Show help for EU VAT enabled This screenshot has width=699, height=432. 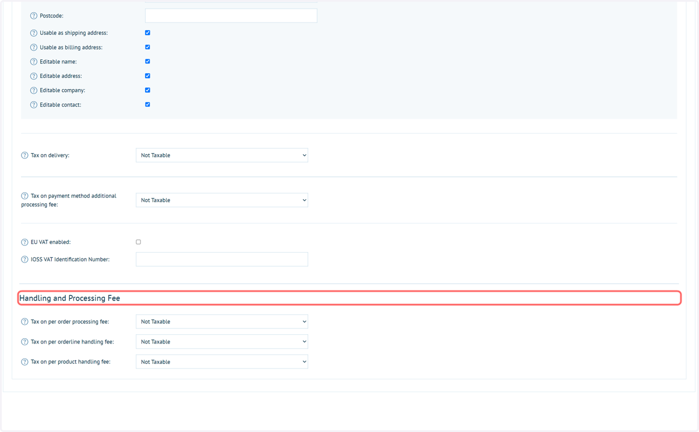(x=24, y=242)
